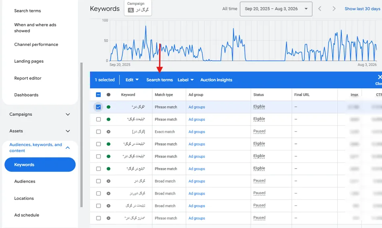This screenshot has height=228, width=382.
Task: Sort by the Match type column header
Action: pyautogui.click(x=164, y=94)
